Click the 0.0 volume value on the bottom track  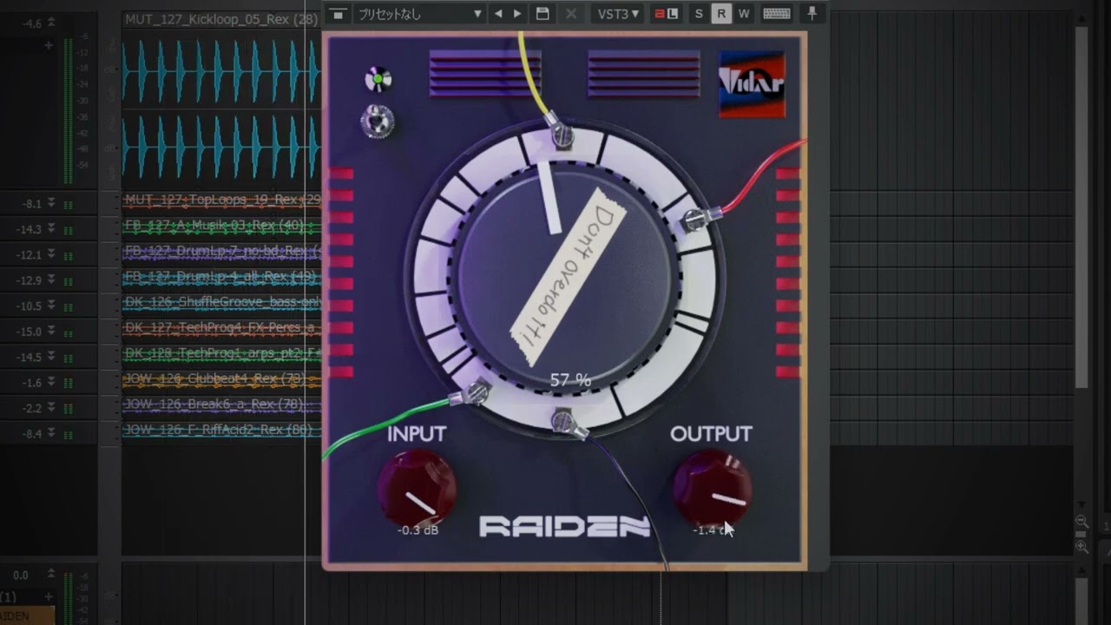coord(21,575)
